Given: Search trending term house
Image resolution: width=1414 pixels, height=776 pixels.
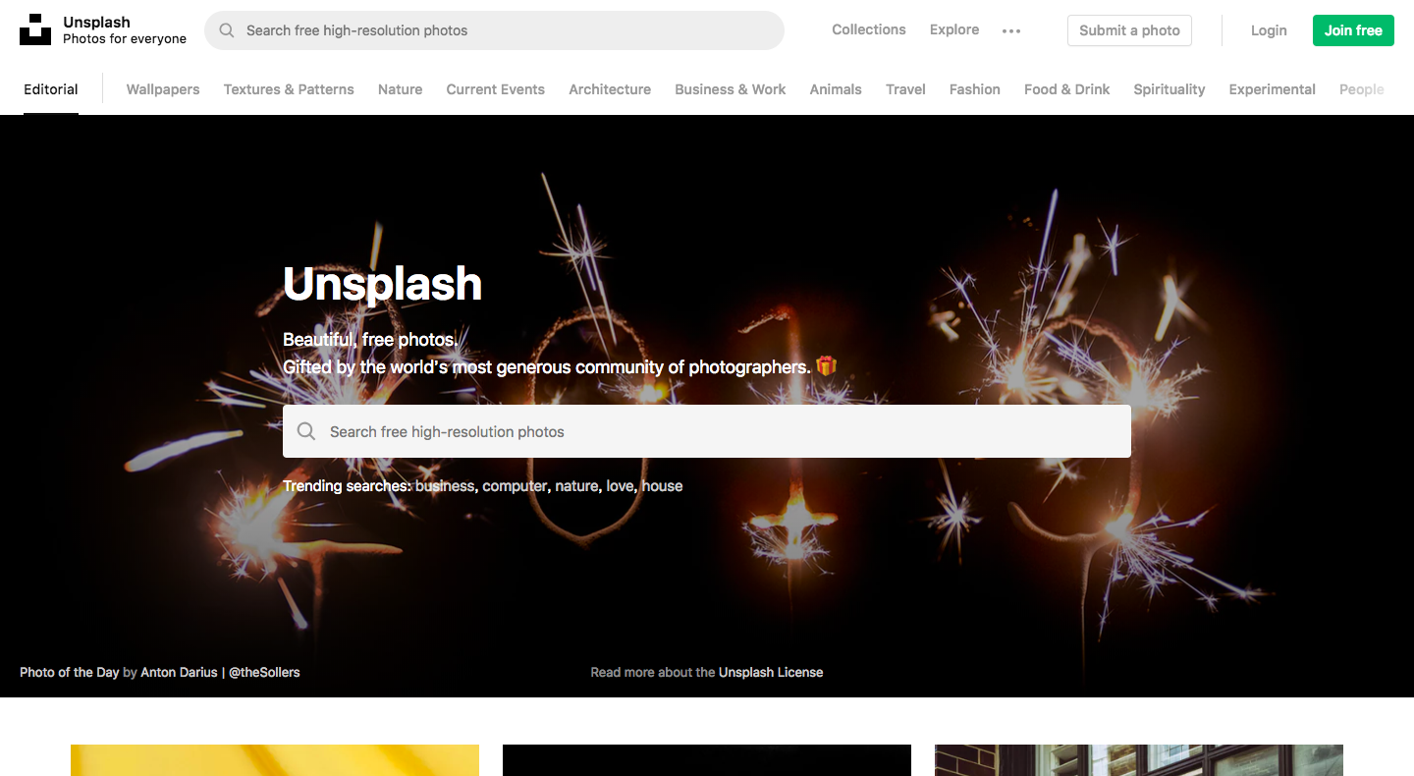Looking at the screenshot, I should 662,486.
